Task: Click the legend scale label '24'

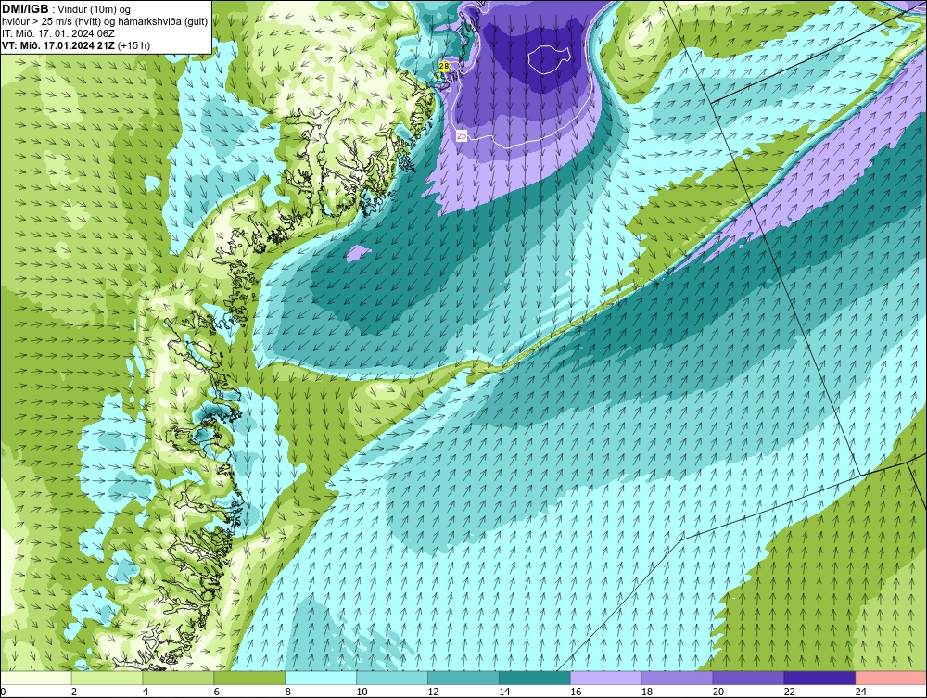Action: click(861, 692)
